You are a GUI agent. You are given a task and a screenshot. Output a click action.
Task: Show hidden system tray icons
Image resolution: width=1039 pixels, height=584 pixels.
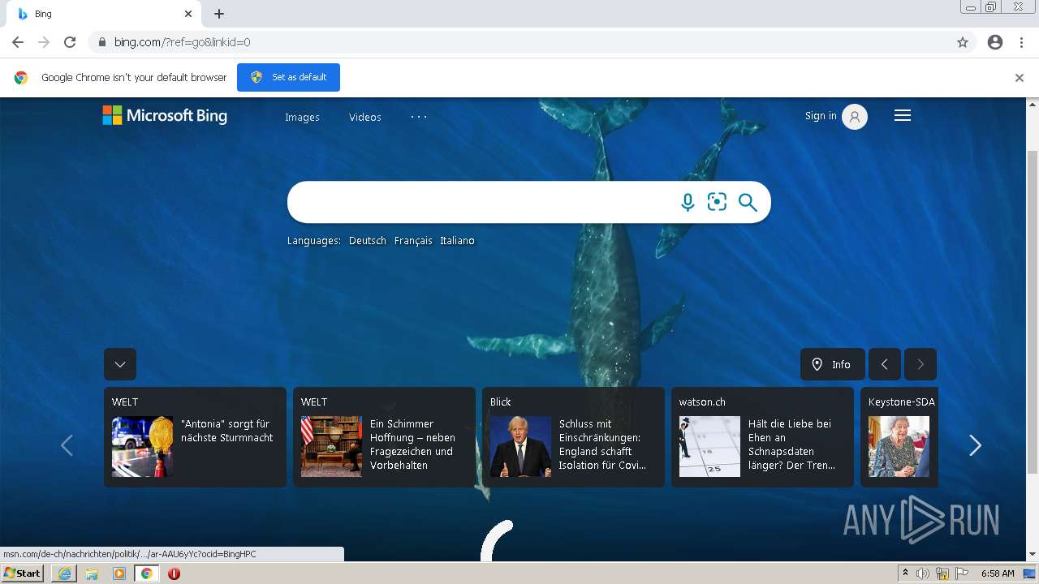(x=905, y=573)
